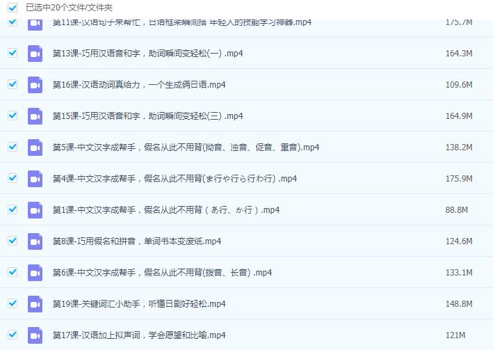Open the video icon beside 第4课

point(35,179)
